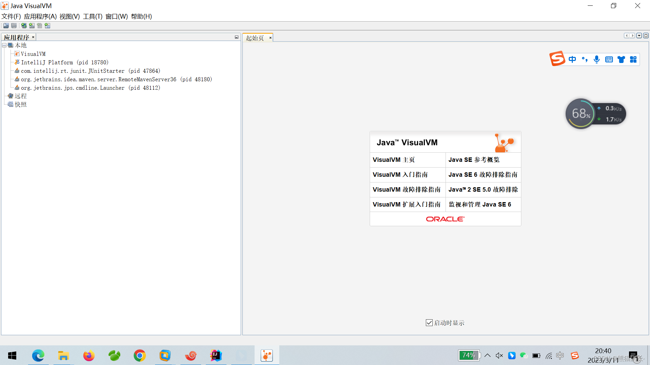Click the WeChat tray icon
Screen dimensions: 650x365
click(x=524, y=356)
